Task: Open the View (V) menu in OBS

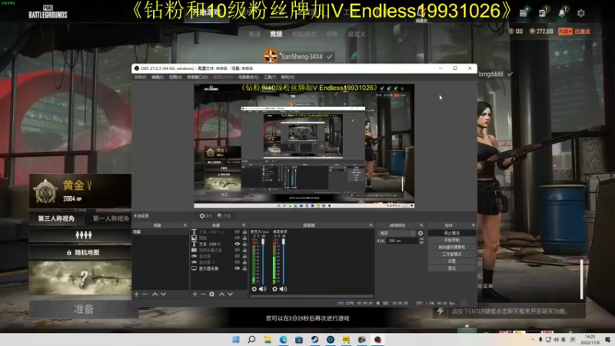Action: (x=175, y=78)
